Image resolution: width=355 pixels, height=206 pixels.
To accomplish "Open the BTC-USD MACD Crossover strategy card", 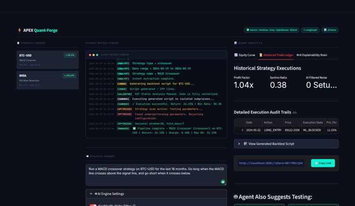I will (48, 60).
